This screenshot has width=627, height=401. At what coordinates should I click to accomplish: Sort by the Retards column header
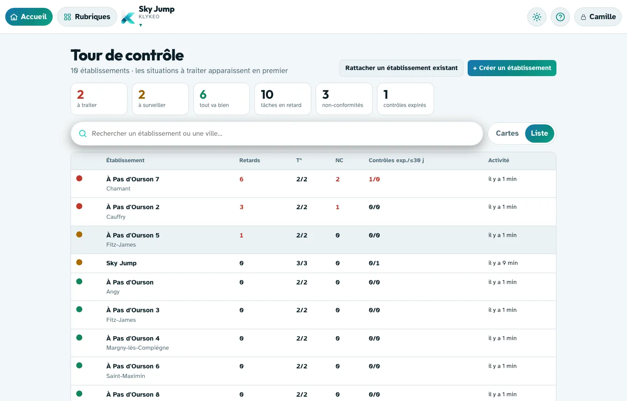(249, 160)
